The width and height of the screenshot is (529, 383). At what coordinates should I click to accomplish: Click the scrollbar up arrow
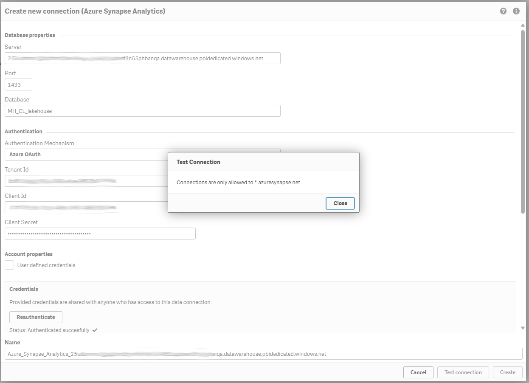(523, 26)
